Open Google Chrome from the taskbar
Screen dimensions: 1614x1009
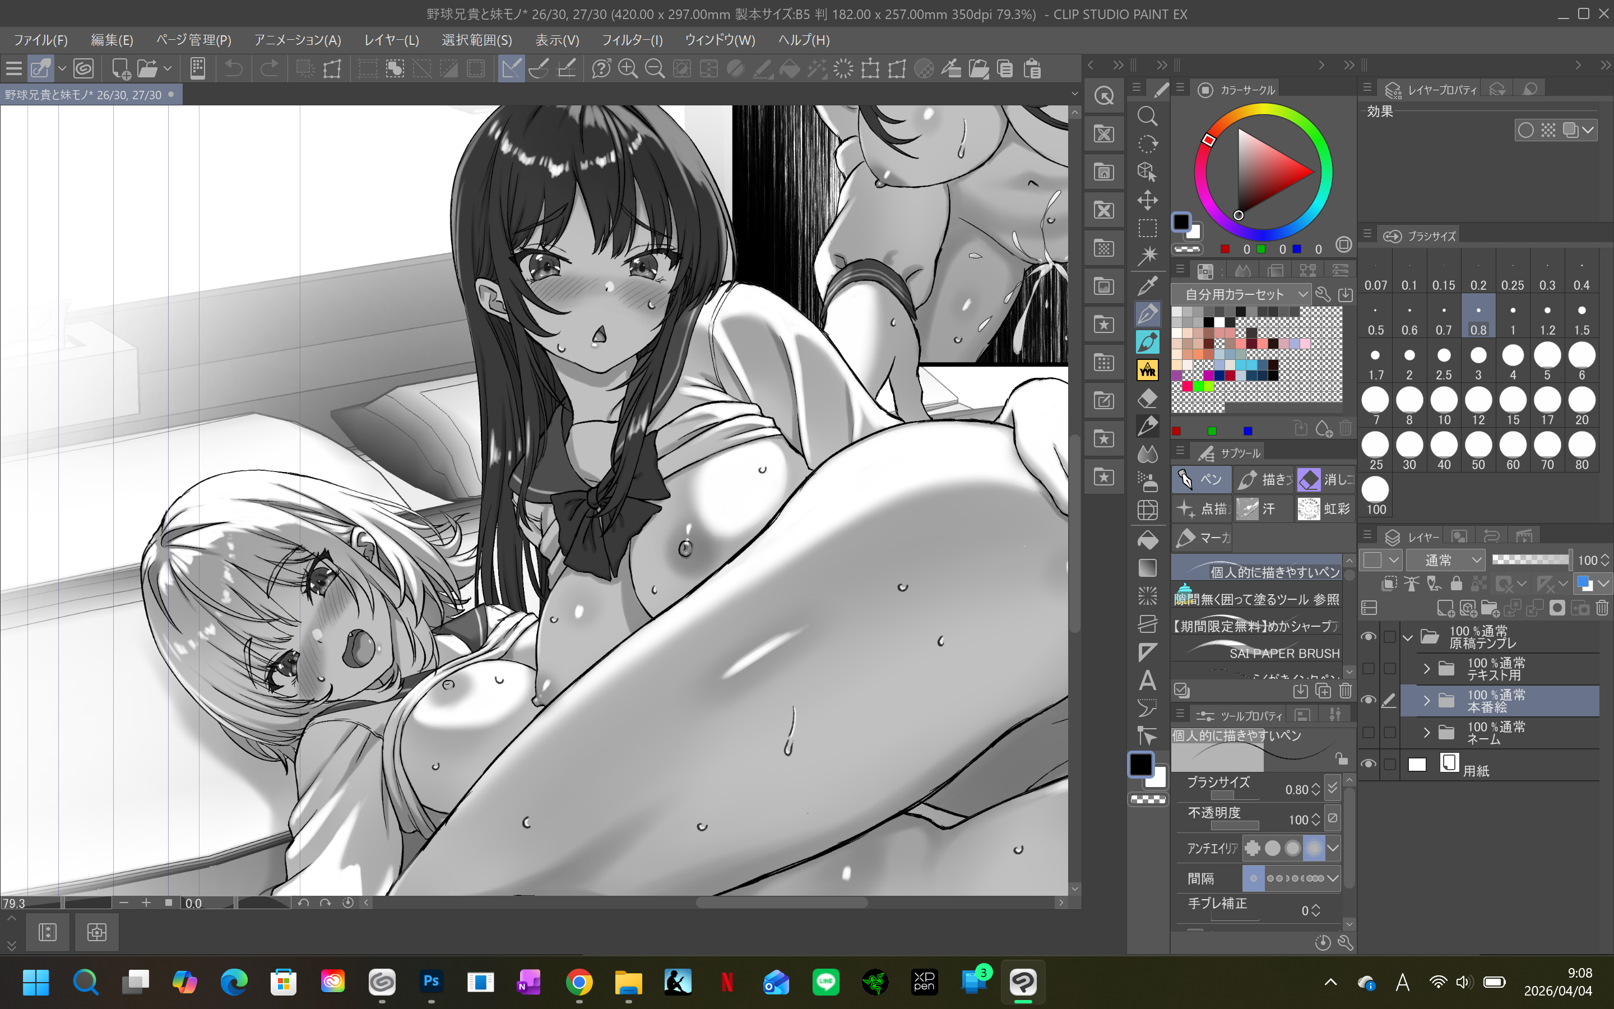[x=579, y=982]
